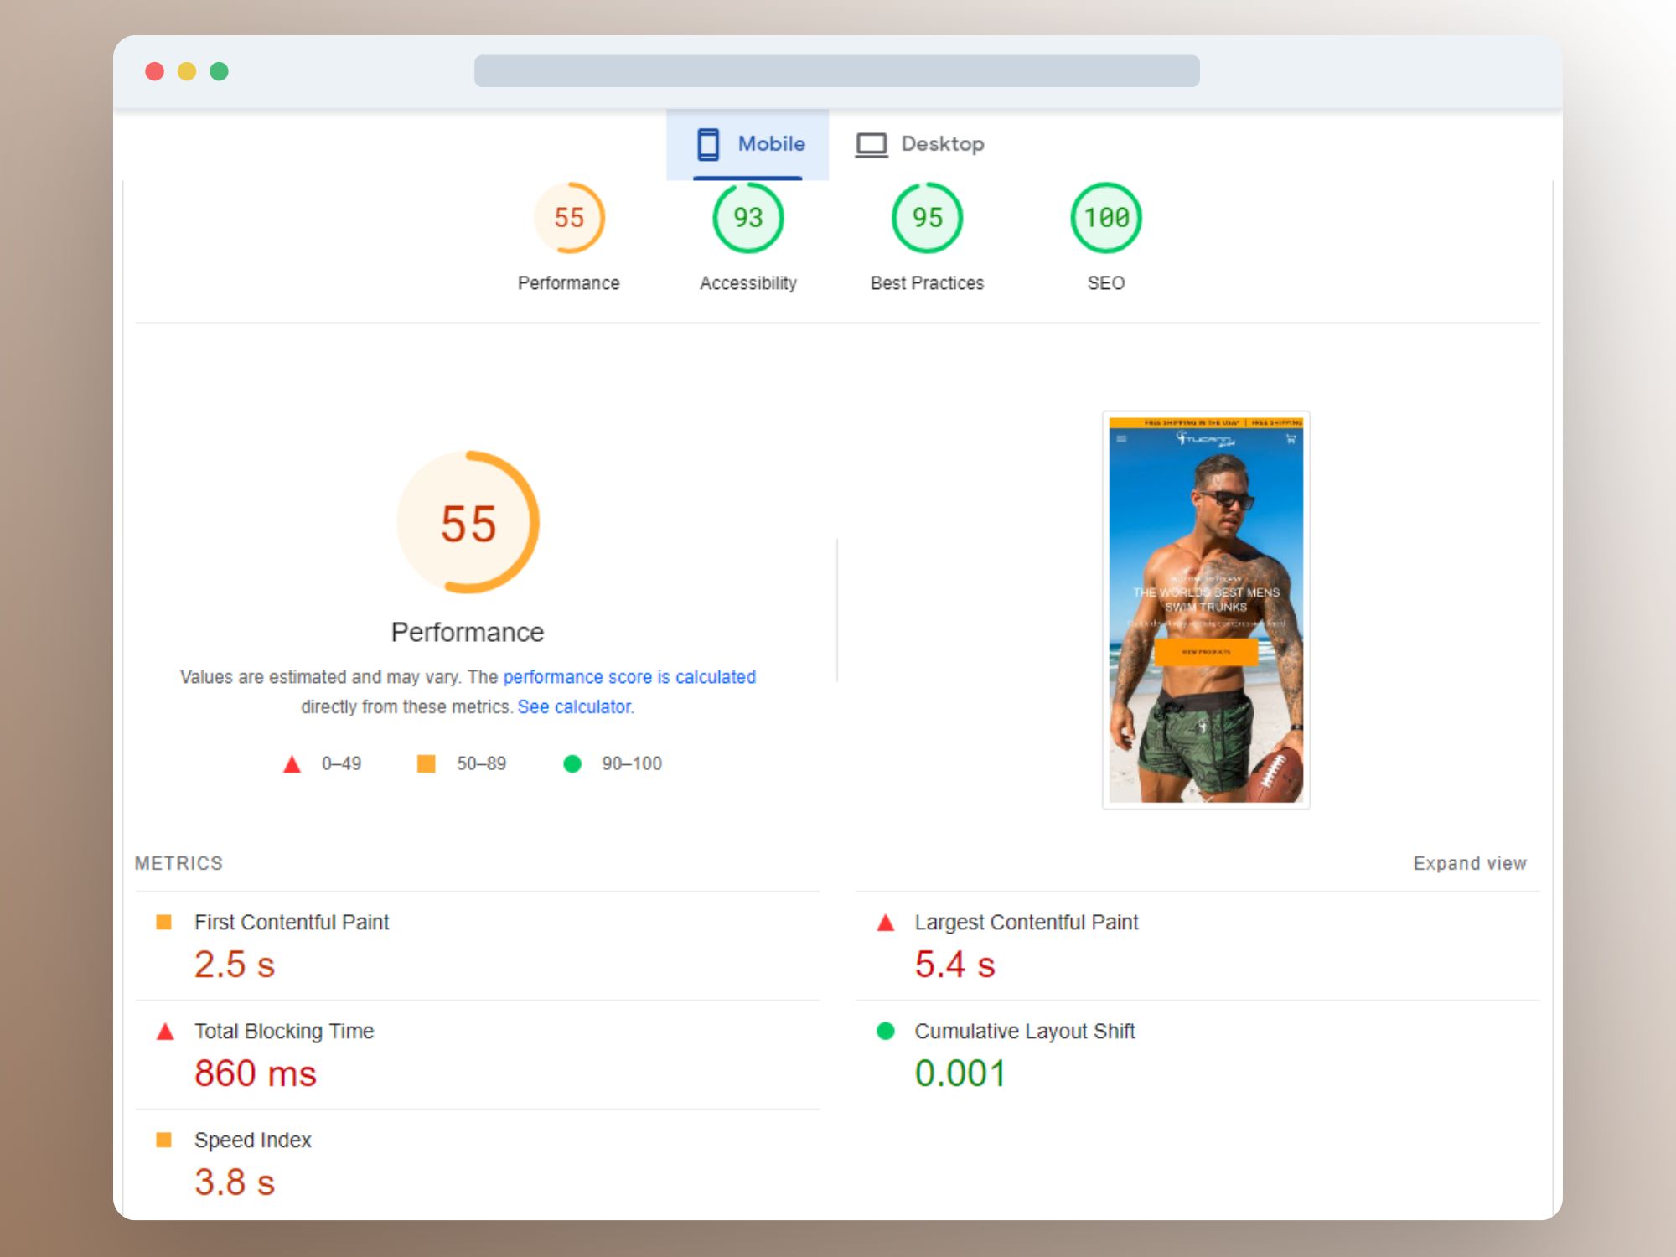Click the orange square beside First Contentful Paint
Screen dimensions: 1676x1257
tap(164, 923)
